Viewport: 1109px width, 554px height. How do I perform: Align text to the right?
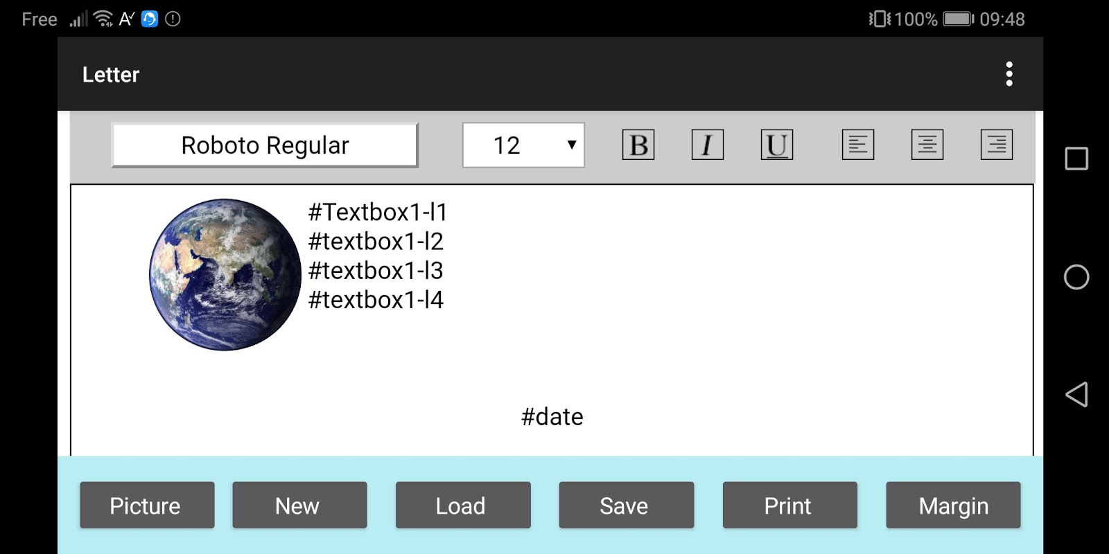click(x=997, y=145)
